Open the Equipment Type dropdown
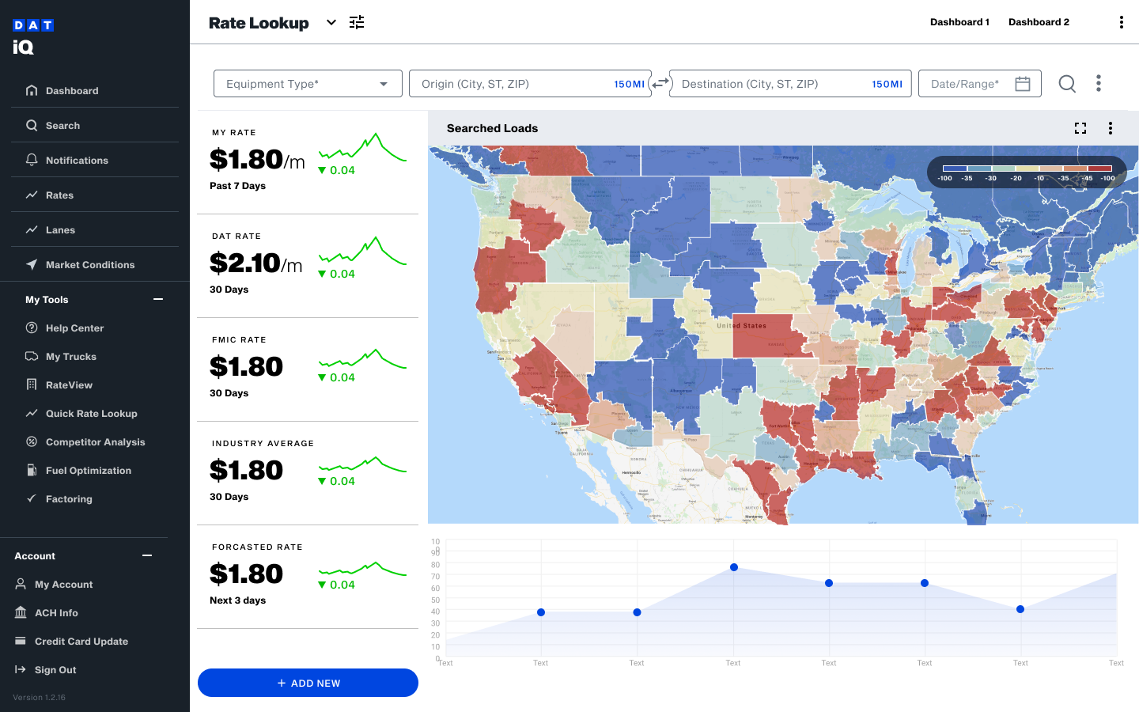The image size is (1139, 712). (308, 84)
